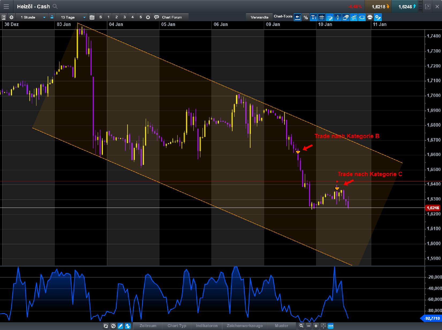This screenshot has width=442, height=330.
Task: Click the text size Tt icon
Action: tap(313, 17)
